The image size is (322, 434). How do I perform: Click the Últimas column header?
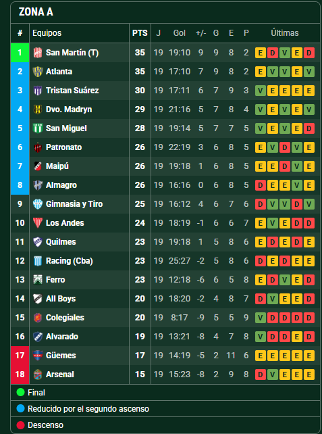[x=285, y=33]
